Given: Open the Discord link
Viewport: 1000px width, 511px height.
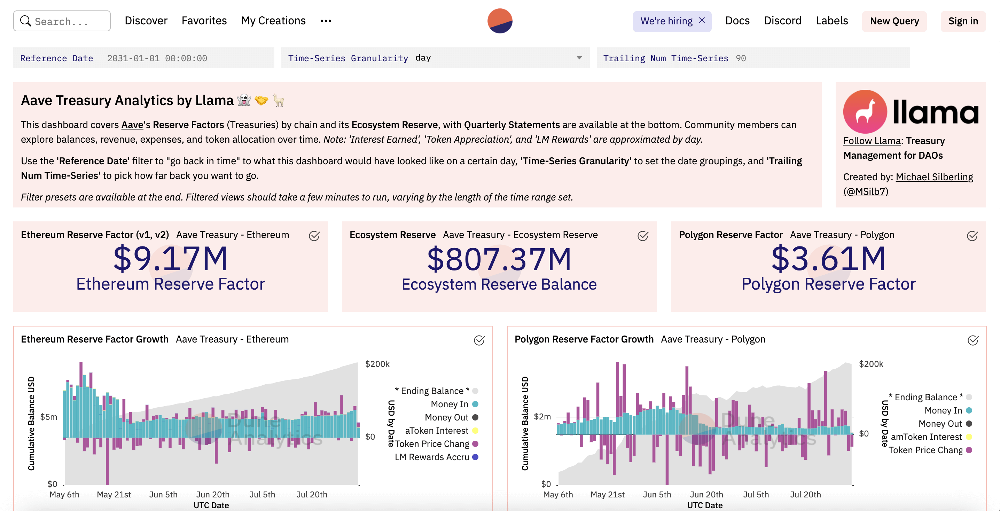Looking at the screenshot, I should pos(783,21).
